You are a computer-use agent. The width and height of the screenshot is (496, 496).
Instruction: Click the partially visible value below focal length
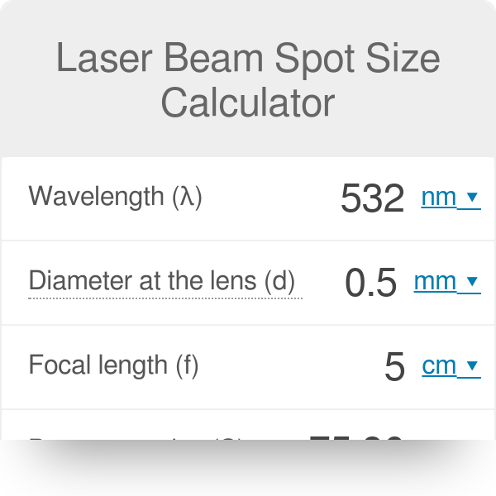tap(355, 436)
